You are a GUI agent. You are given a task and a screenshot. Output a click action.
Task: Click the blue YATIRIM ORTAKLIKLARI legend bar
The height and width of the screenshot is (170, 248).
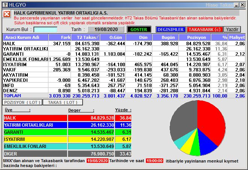click(x=35, y=125)
